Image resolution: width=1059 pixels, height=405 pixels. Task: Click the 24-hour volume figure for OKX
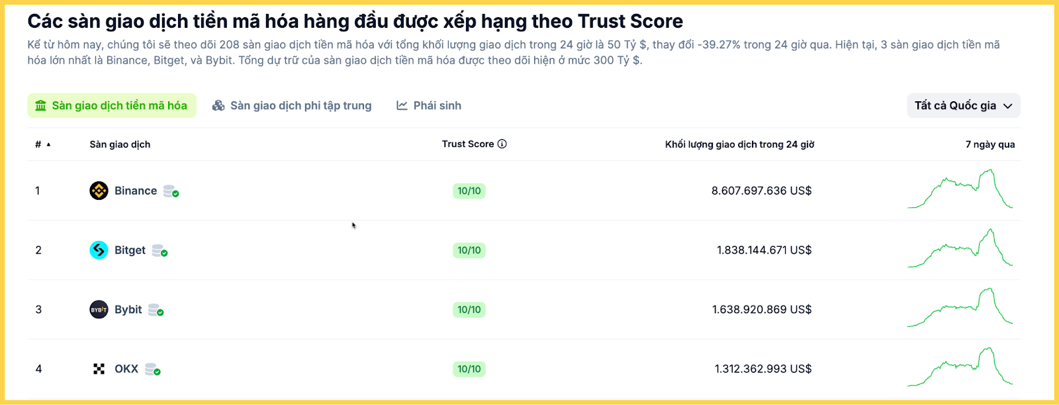(762, 369)
